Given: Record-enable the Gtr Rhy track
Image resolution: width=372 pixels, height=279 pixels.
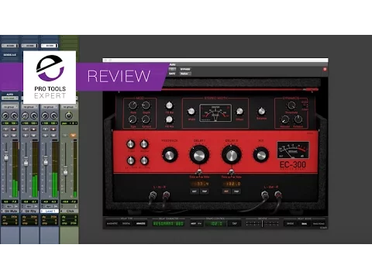Looking at the screenshot, I should [33, 129].
